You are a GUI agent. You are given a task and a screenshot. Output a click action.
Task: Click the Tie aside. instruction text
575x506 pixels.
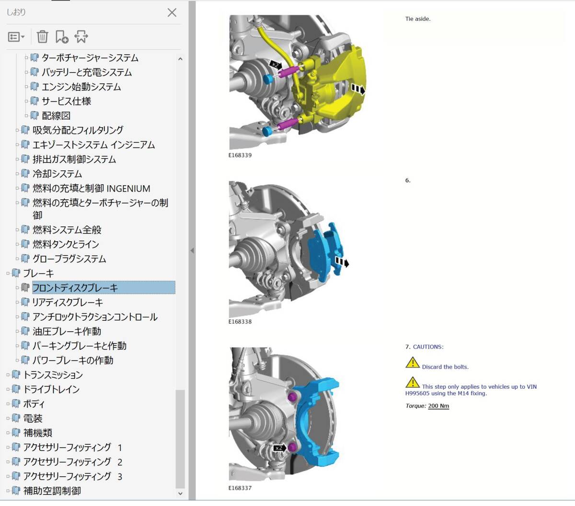418,19
